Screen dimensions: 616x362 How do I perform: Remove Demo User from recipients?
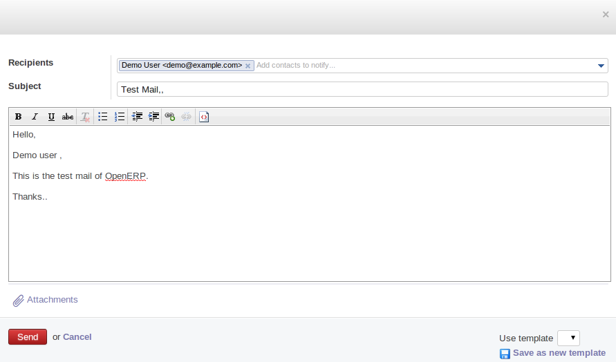[248, 66]
